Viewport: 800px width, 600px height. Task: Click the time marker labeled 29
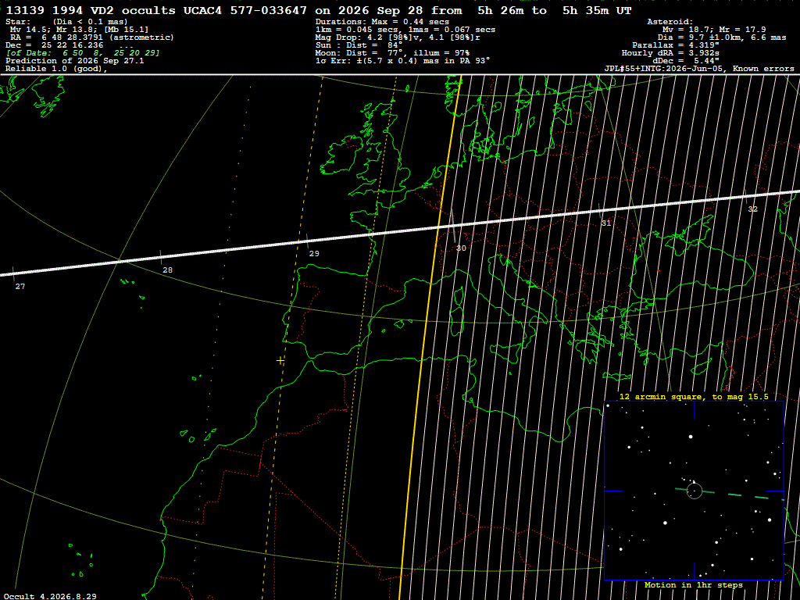pos(314,254)
